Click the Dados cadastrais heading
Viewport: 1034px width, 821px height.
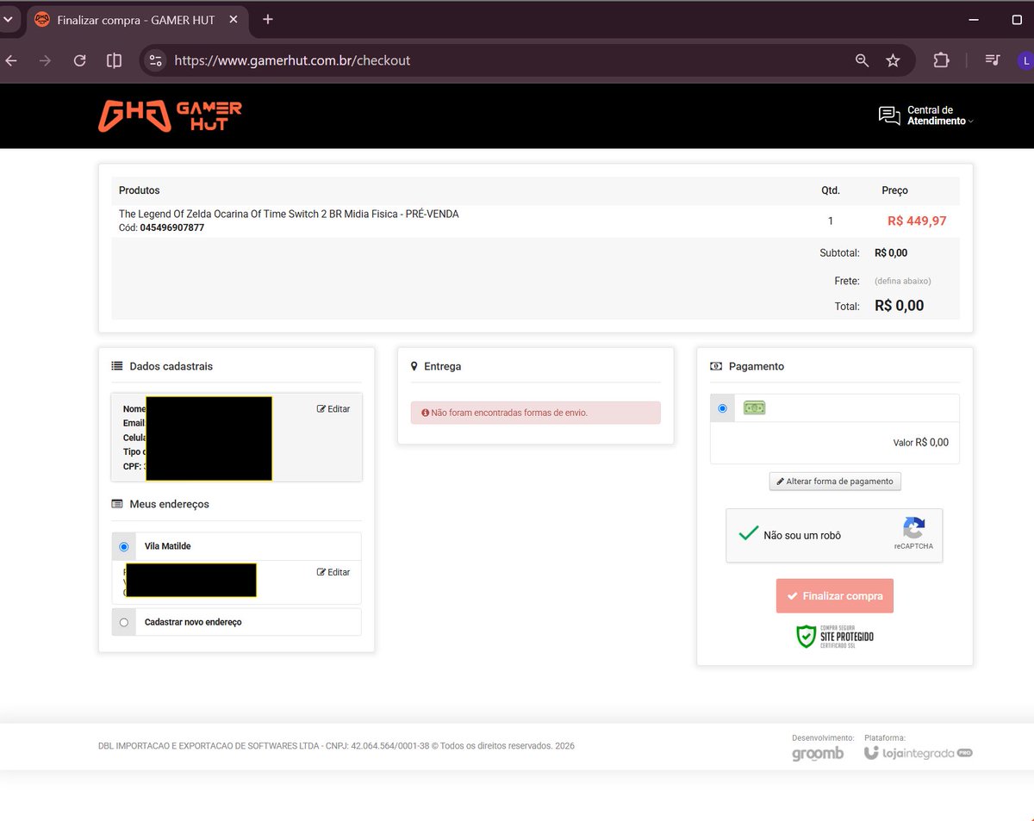(171, 366)
